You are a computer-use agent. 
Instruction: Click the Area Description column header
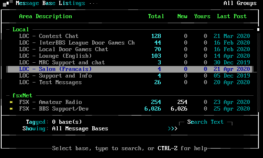click(x=45, y=16)
